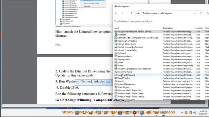Sort list by Name column header
Viewport: 209px width, 117px height.
pos(116,28)
